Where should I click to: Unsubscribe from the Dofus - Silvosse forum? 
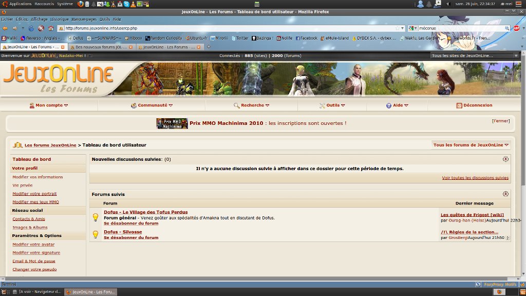[x=131, y=237]
